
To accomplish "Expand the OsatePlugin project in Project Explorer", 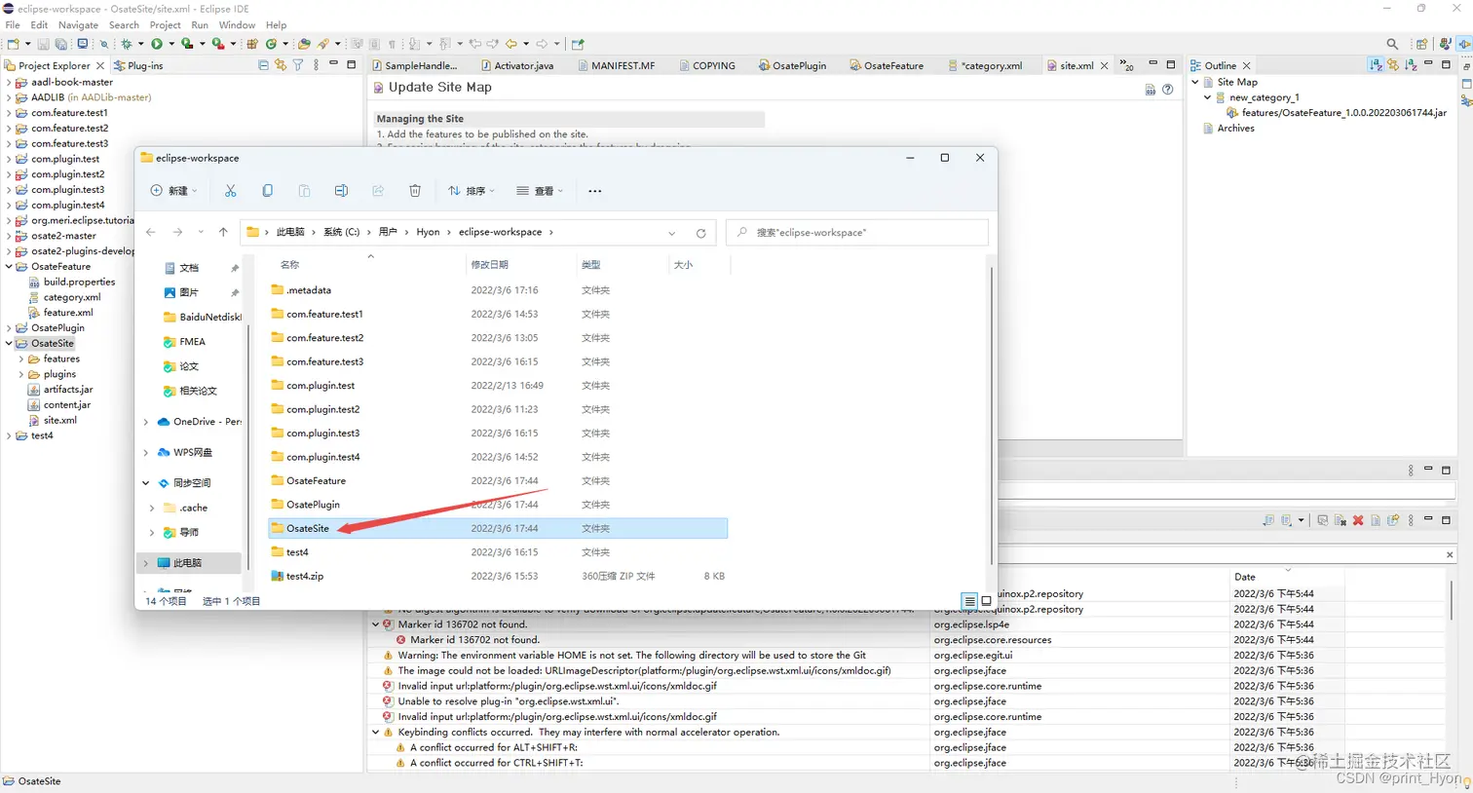I will pos(10,328).
